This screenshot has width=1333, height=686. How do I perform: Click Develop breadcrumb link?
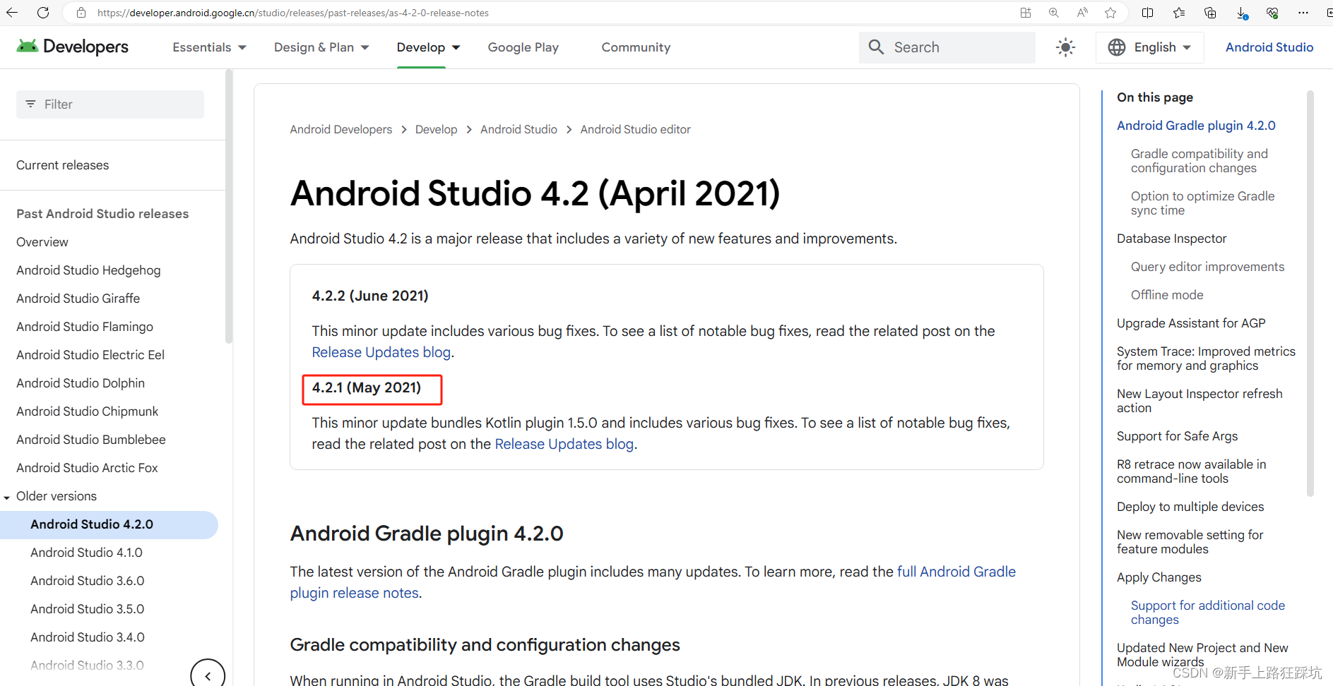[436, 129]
